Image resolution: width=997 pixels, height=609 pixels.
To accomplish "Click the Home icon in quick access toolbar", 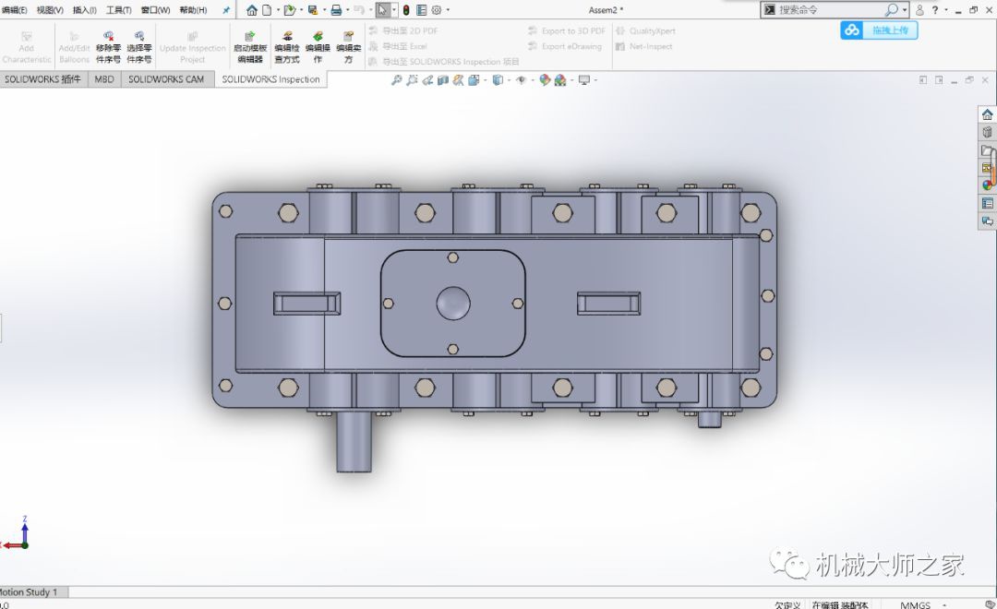I will click(x=252, y=10).
